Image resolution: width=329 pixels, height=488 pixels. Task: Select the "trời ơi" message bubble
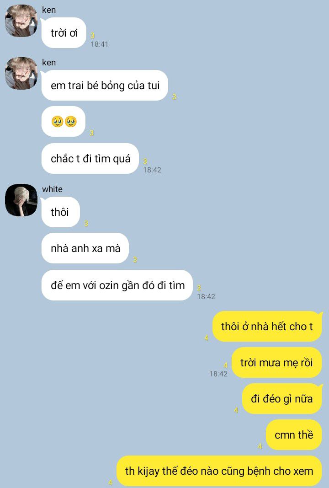(64, 33)
